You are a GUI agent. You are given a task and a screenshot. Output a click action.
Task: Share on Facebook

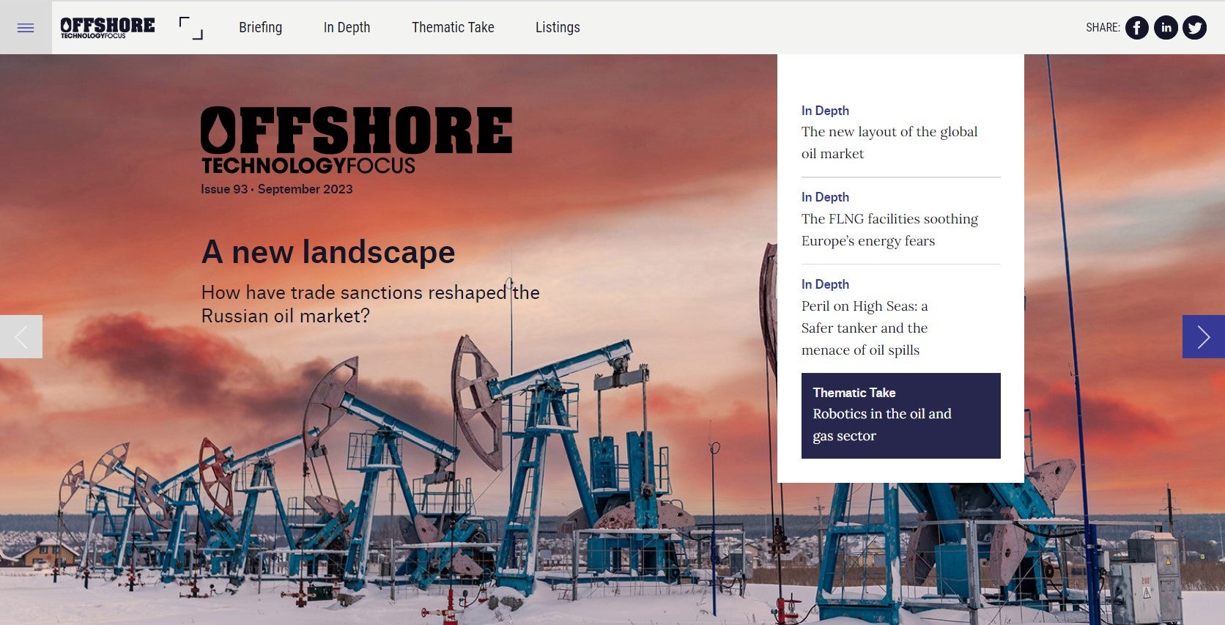pyautogui.click(x=1136, y=28)
